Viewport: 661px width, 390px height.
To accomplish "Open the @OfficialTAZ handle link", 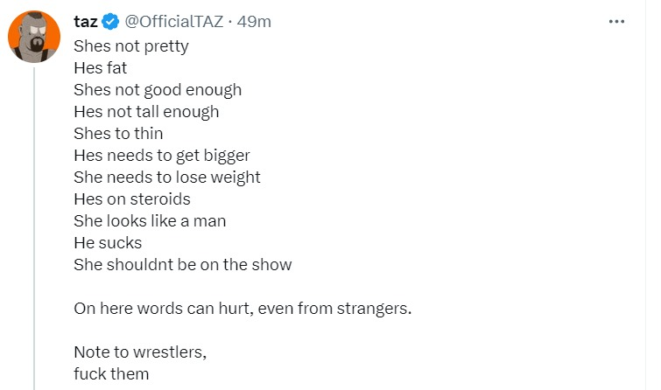I will pos(172,23).
